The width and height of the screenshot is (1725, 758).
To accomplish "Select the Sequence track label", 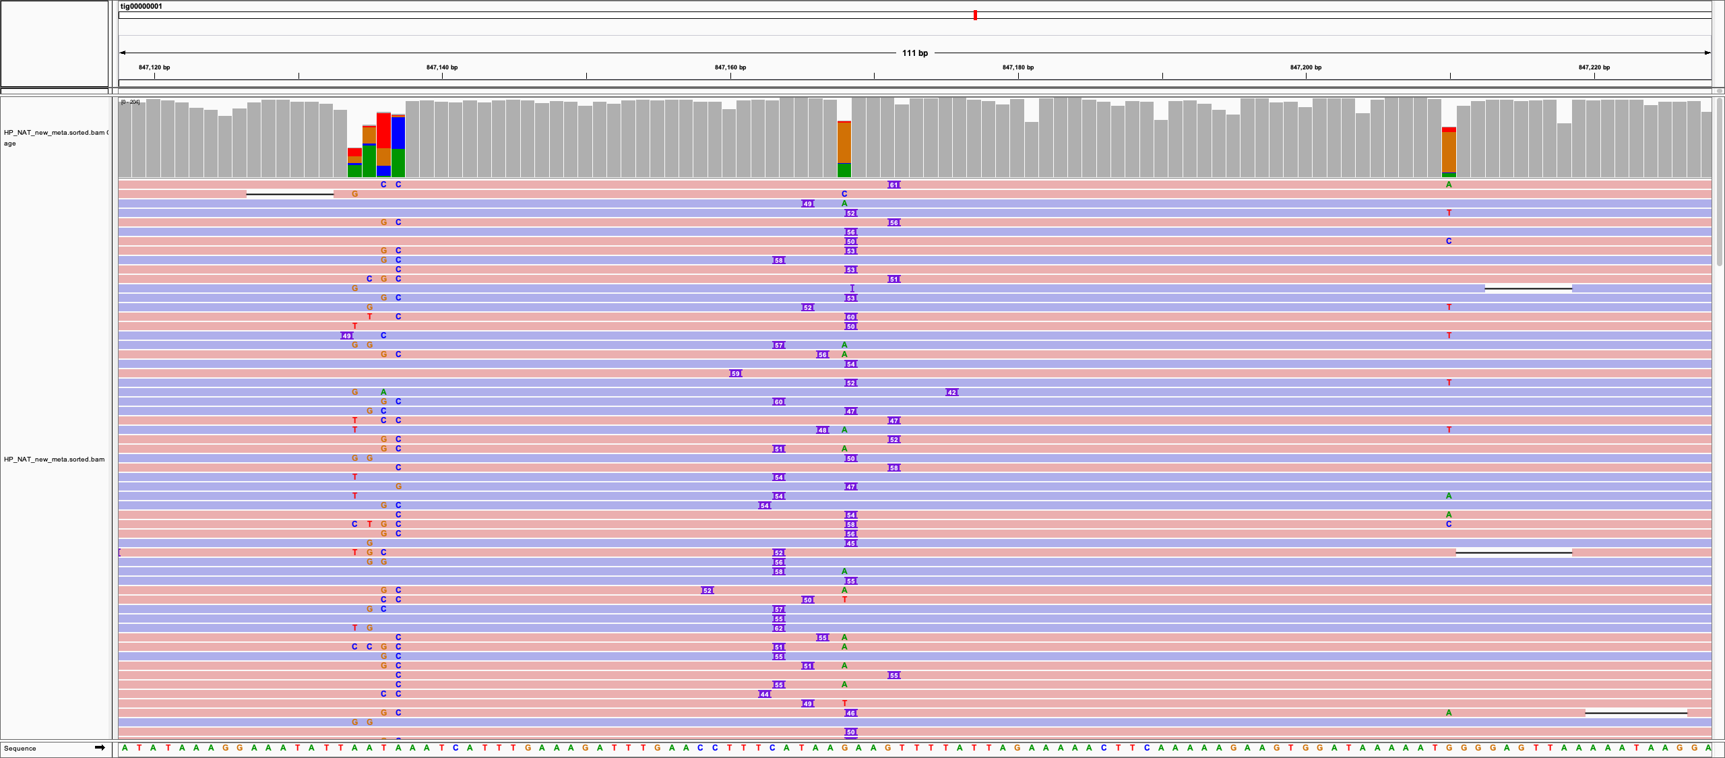I will click(20, 748).
